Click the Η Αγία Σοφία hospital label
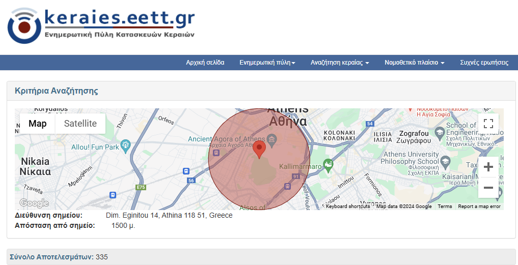518x265 pixels. pos(433,114)
